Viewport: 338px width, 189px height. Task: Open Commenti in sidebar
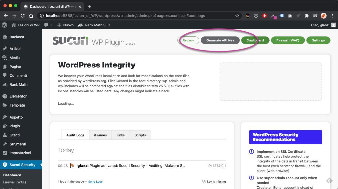[21, 76]
